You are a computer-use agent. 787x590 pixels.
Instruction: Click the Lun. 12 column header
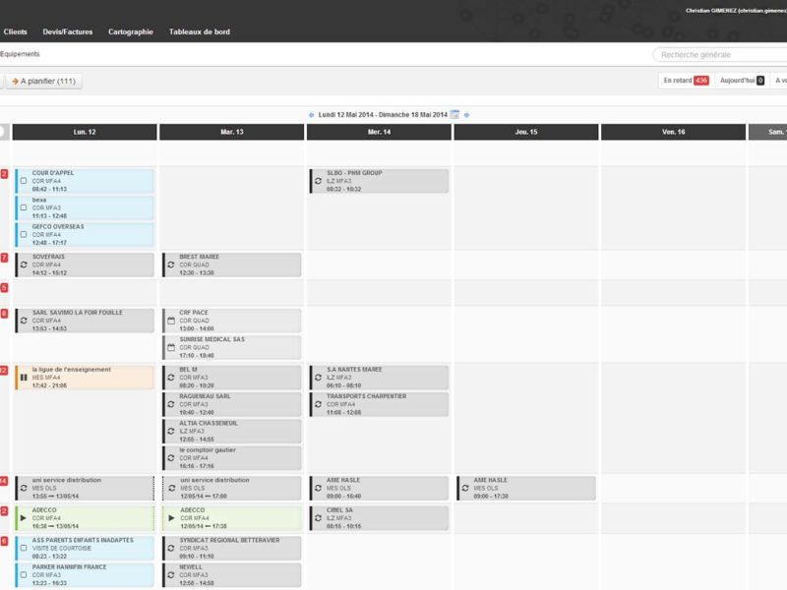coord(85,132)
